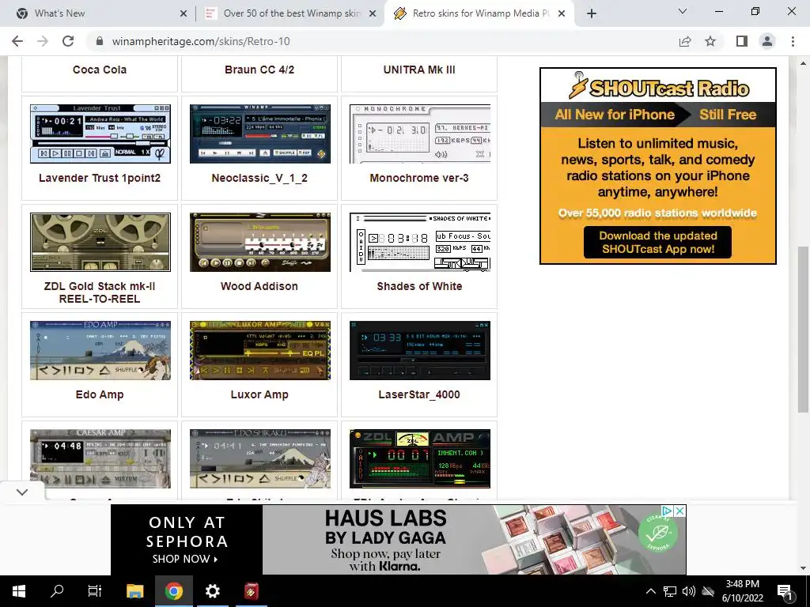Click ZDL Gold Stack mk-II title link
Viewport: 810px width, 607px height.
click(x=100, y=292)
